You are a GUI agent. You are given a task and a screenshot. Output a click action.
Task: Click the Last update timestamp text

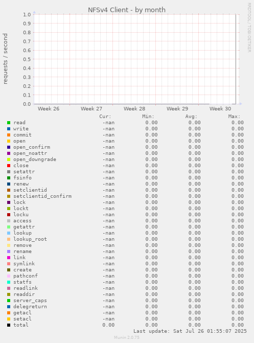190,331
